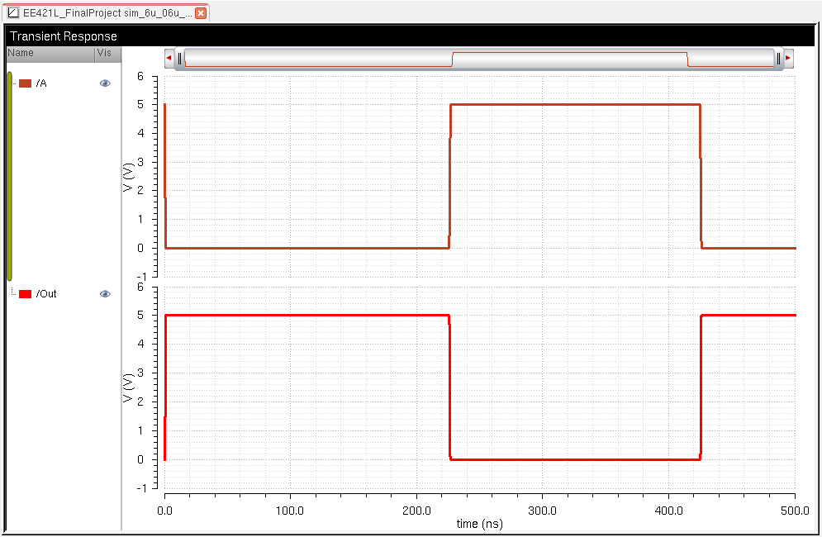This screenshot has height=537, width=822.
Task: Expand the /Out signal tree node
Action: click(14, 294)
